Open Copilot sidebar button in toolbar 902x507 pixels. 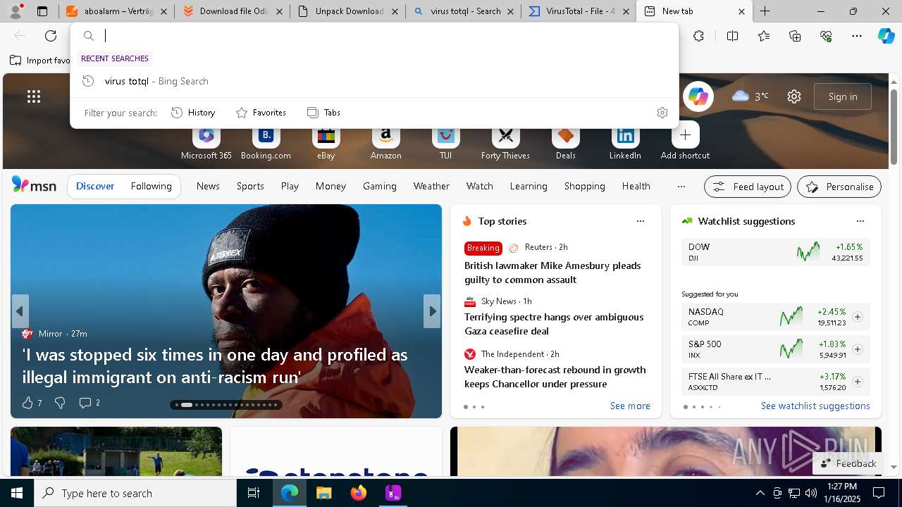click(x=886, y=36)
